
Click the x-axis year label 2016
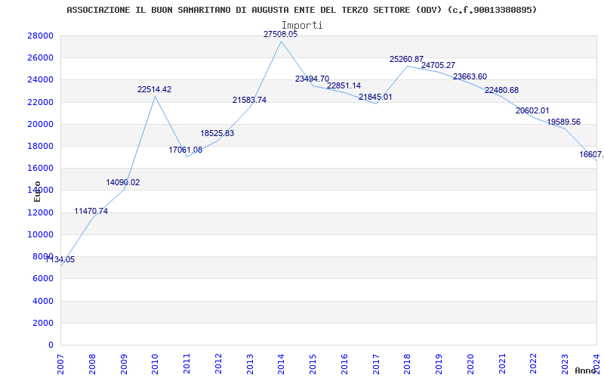pyautogui.click(x=345, y=364)
